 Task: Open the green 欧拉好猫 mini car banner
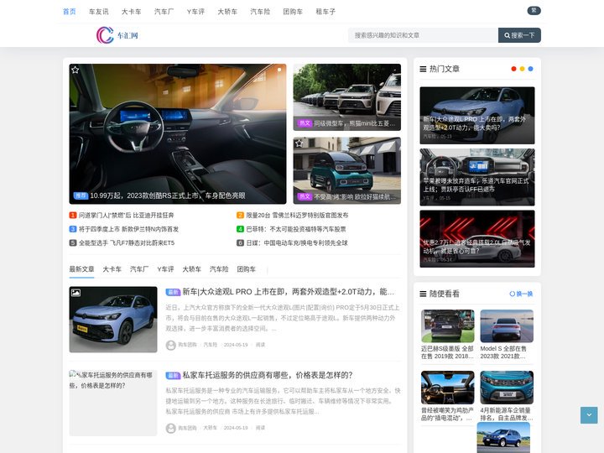[347, 170]
